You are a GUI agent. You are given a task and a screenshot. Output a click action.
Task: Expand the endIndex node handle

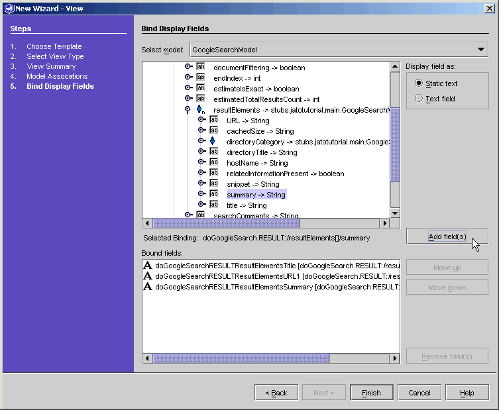(189, 77)
